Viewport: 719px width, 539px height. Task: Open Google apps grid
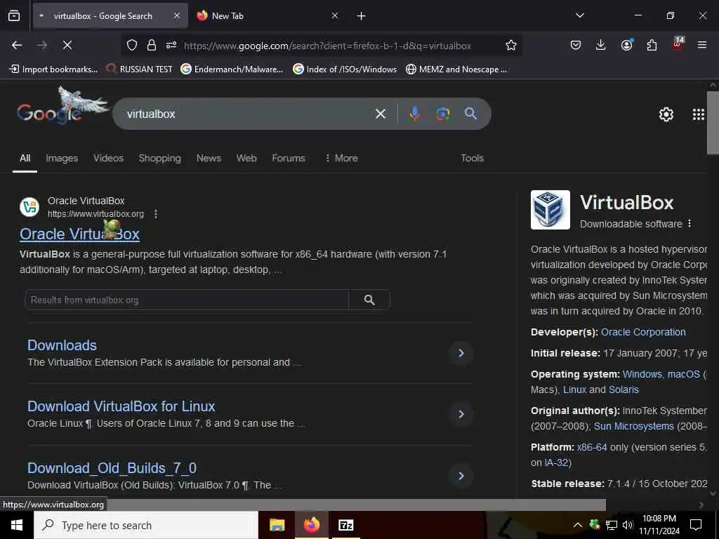tap(699, 114)
